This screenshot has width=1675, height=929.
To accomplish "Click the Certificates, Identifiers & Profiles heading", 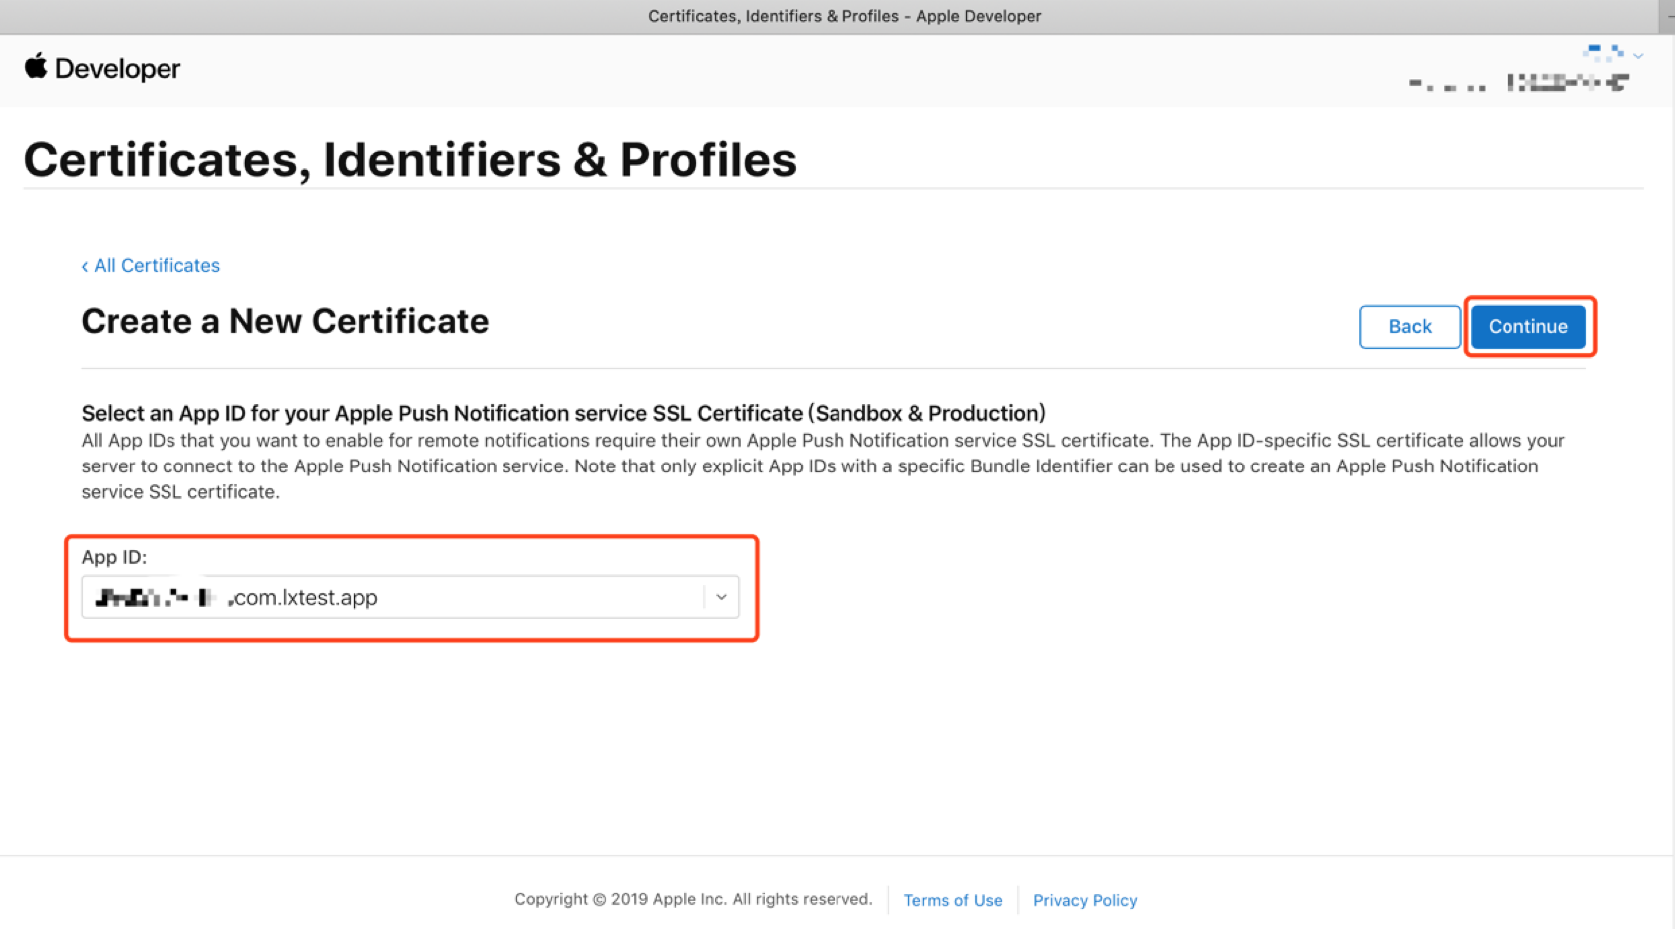I will click(410, 159).
